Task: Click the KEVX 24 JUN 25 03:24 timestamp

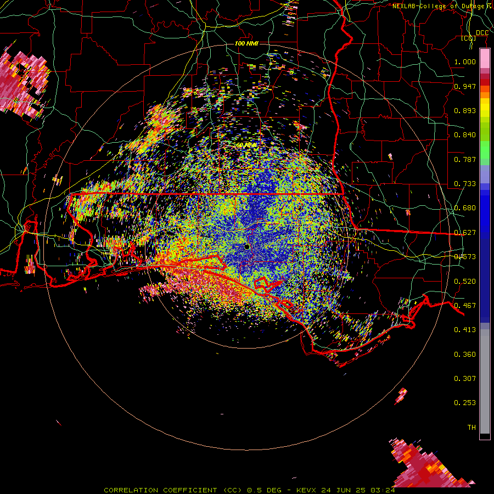Action: coord(346,490)
